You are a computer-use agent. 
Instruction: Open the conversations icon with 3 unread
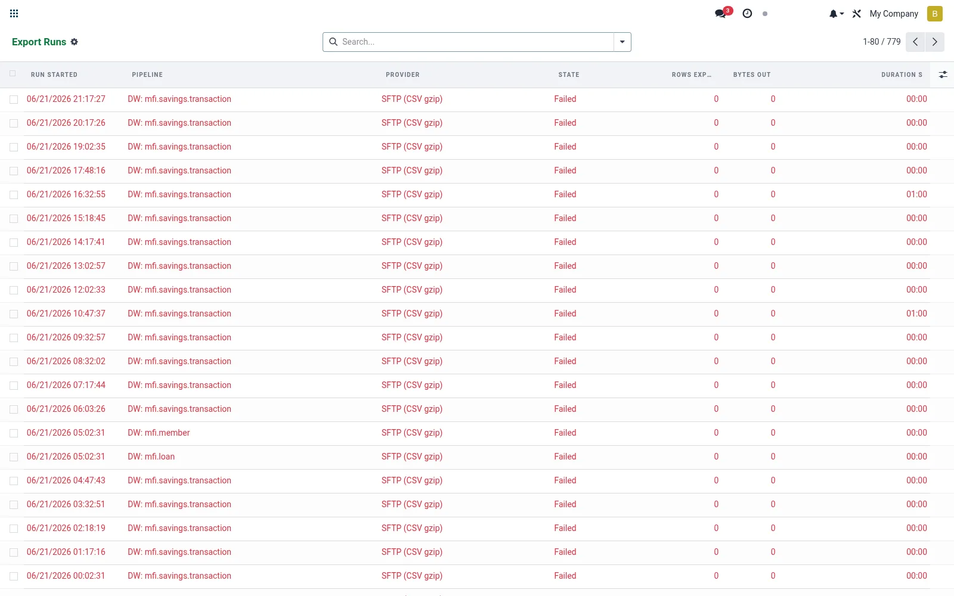click(x=723, y=13)
